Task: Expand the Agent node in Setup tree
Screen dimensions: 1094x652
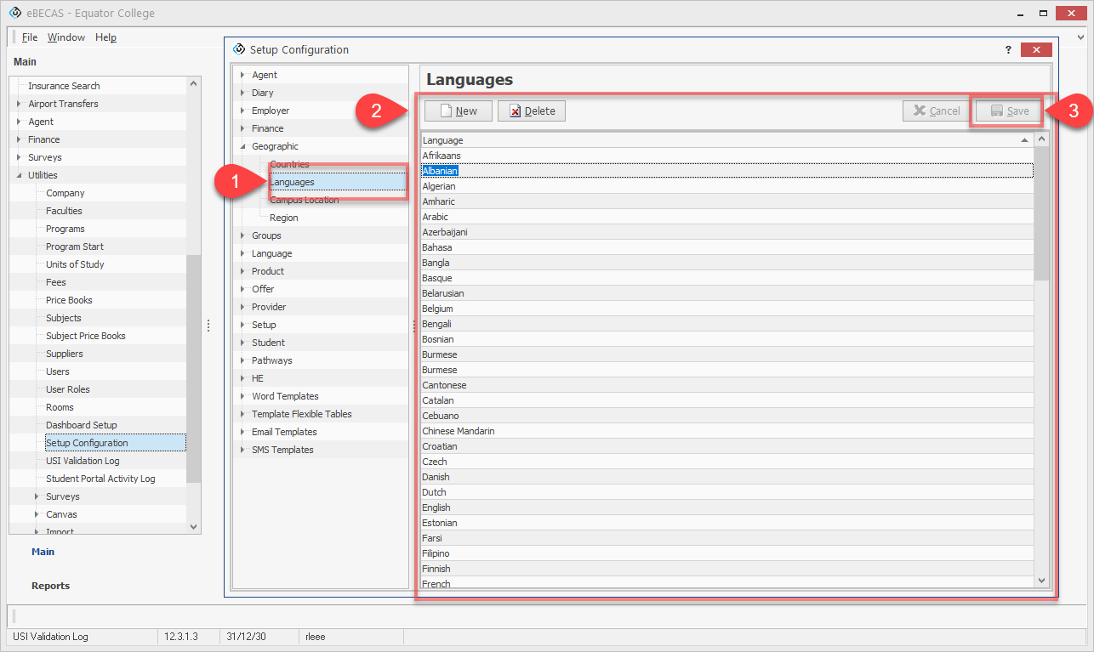Action: coord(242,75)
